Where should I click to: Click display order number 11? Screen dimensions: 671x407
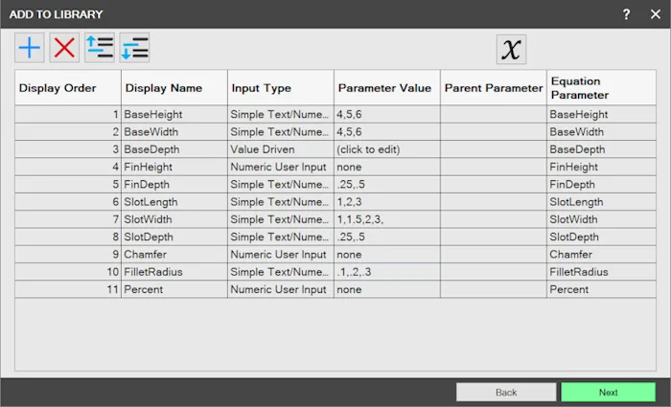[68, 290]
